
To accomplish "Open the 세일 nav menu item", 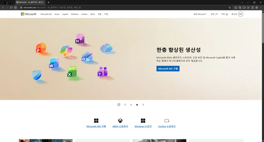I will tap(100, 14).
